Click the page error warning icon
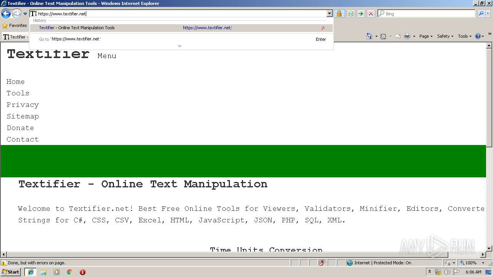Screen dimensions: 493x277 [x=4, y=263]
